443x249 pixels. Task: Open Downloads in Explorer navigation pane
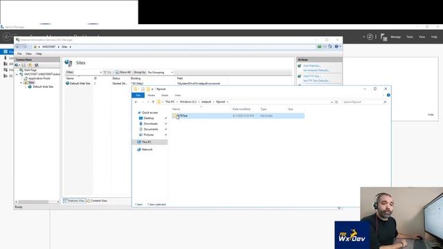click(151, 124)
